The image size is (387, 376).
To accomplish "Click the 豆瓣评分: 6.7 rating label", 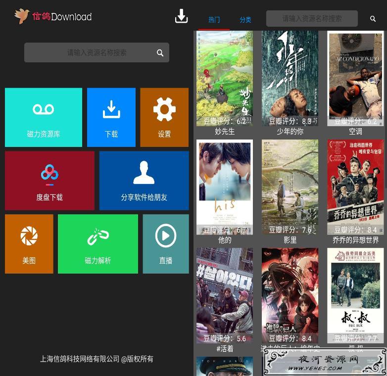I will 225,230.
